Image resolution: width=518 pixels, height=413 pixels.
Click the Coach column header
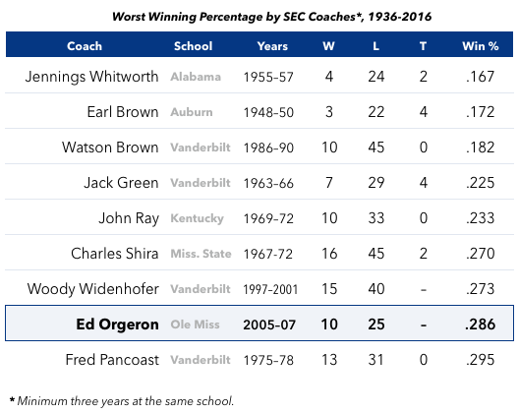pyautogui.click(x=85, y=46)
